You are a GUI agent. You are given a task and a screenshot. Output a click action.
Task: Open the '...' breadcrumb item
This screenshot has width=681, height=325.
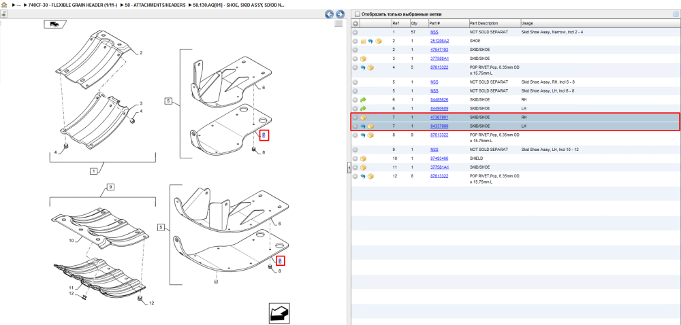(18, 4)
